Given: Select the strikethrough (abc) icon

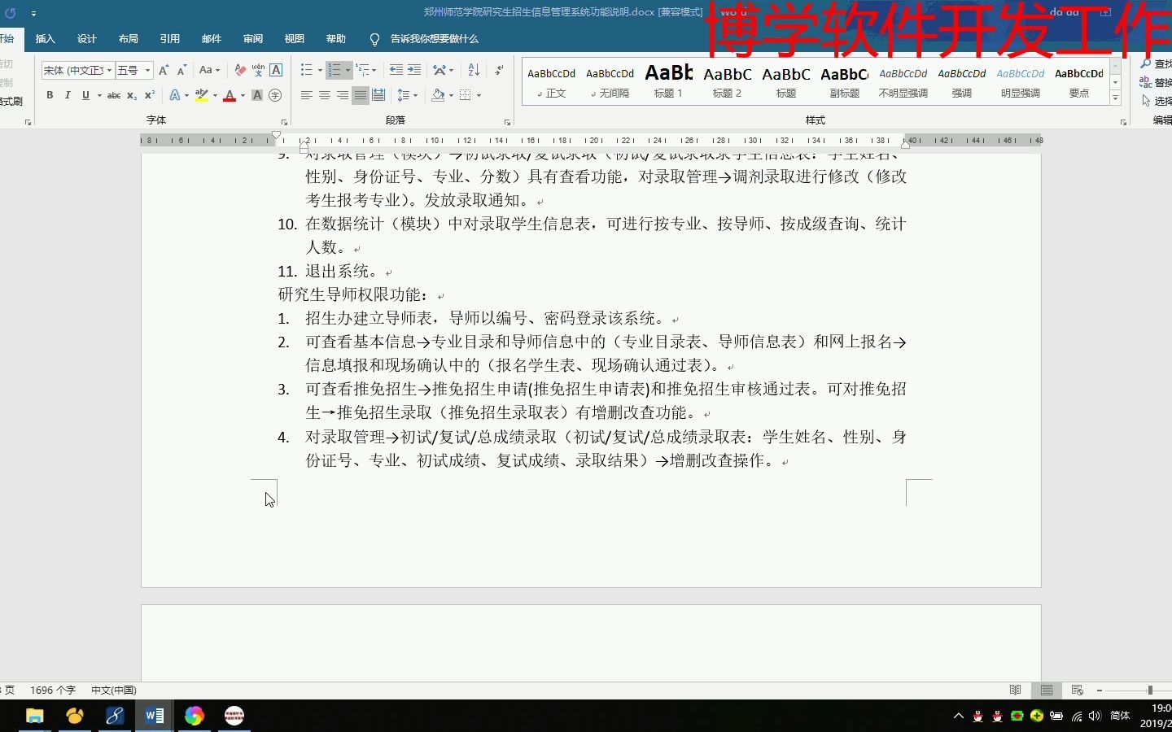Looking at the screenshot, I should click(x=114, y=95).
